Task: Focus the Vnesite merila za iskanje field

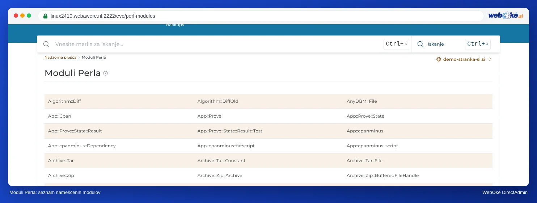Action: coord(217,44)
